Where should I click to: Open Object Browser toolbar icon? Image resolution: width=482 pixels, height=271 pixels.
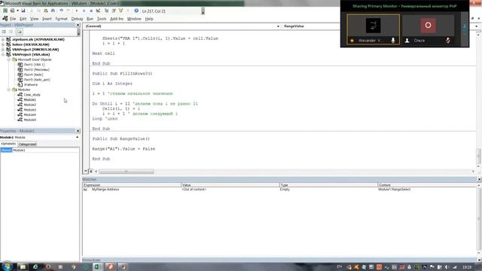click(120, 11)
